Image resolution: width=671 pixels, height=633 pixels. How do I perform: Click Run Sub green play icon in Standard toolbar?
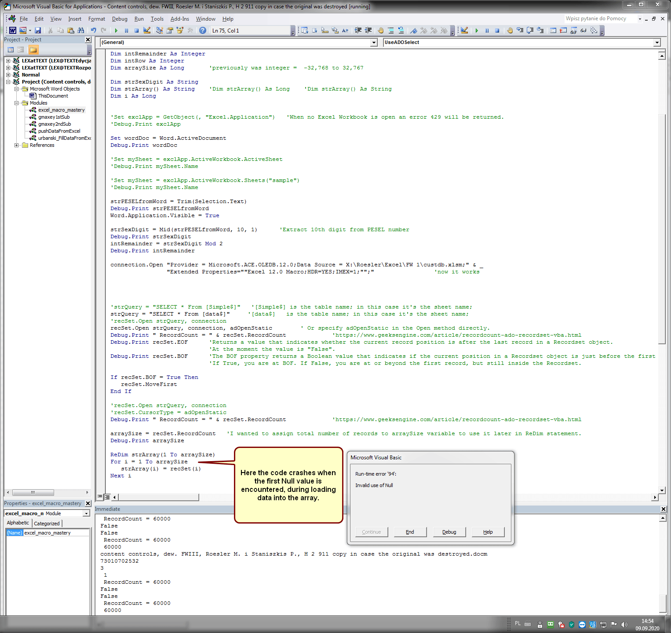coord(116,30)
